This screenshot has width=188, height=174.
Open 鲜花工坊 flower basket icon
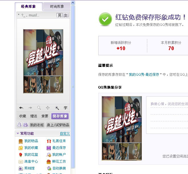(49, 162)
